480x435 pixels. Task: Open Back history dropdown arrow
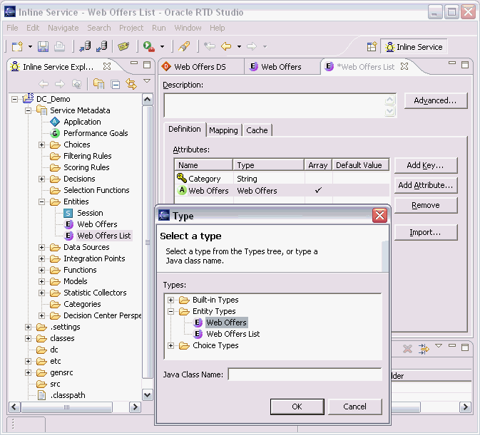point(239,47)
